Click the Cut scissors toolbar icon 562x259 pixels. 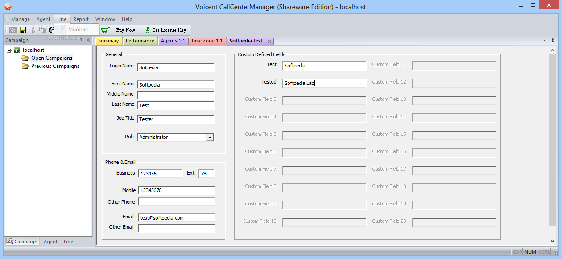33,30
